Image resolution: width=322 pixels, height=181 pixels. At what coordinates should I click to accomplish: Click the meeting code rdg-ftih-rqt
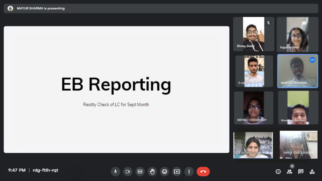(45, 170)
